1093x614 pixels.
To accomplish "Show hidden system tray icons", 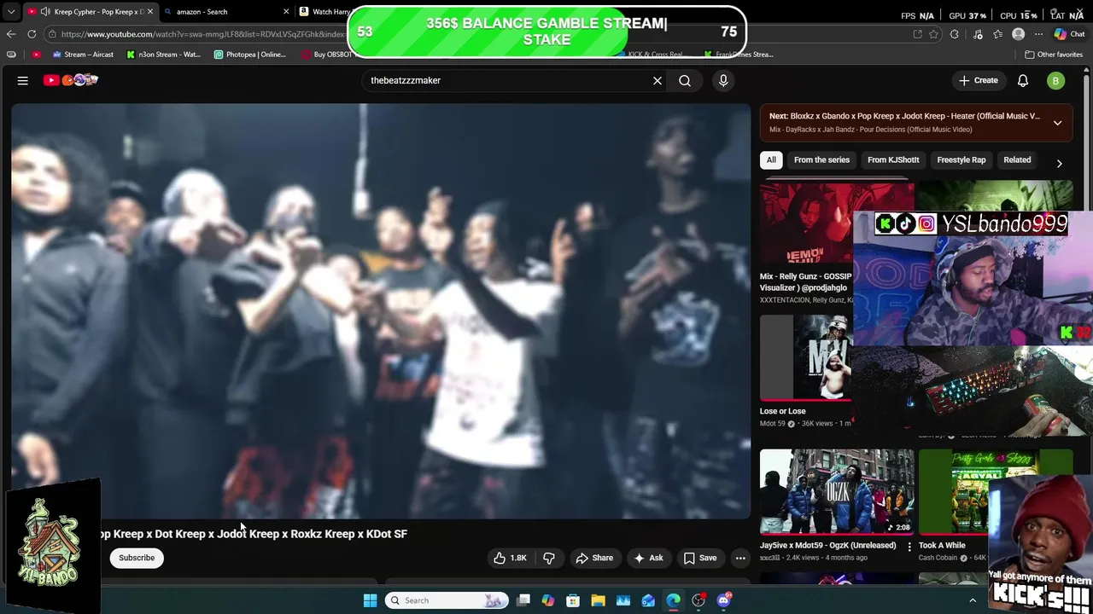I will pos(972,600).
